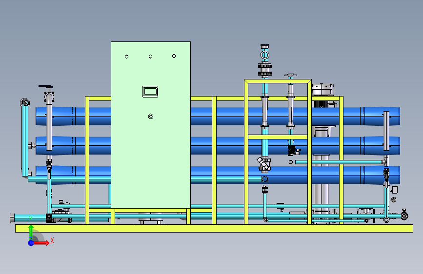Select the top blue membrane pressure vessel
Image resolution: width=423 pixels, height=274 pixels.
pos(218,116)
